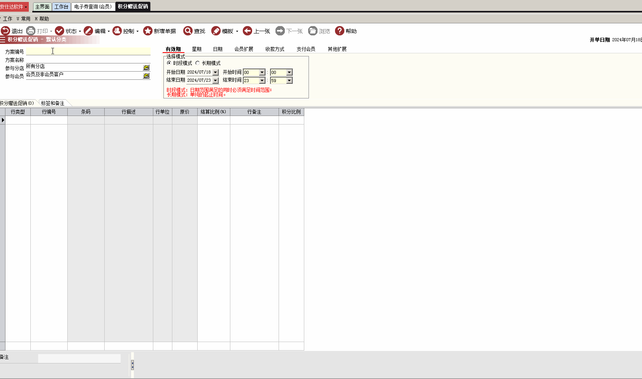This screenshot has height=379, width=642.
Task: Switch to the 工作台 tab
Action: [61, 7]
